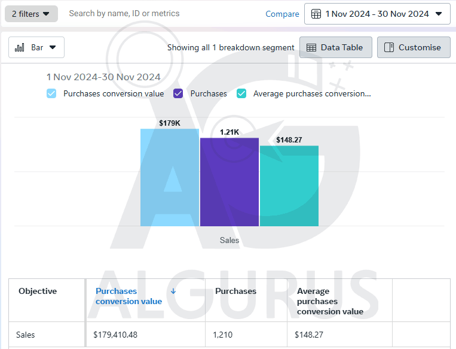Open the 1 Nov 2024 - 30 Nov 2024 date range
Viewport: 456px width, 349px height.
click(377, 14)
